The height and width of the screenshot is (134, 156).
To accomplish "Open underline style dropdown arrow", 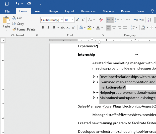I will pyautogui.click(x=58, y=27).
